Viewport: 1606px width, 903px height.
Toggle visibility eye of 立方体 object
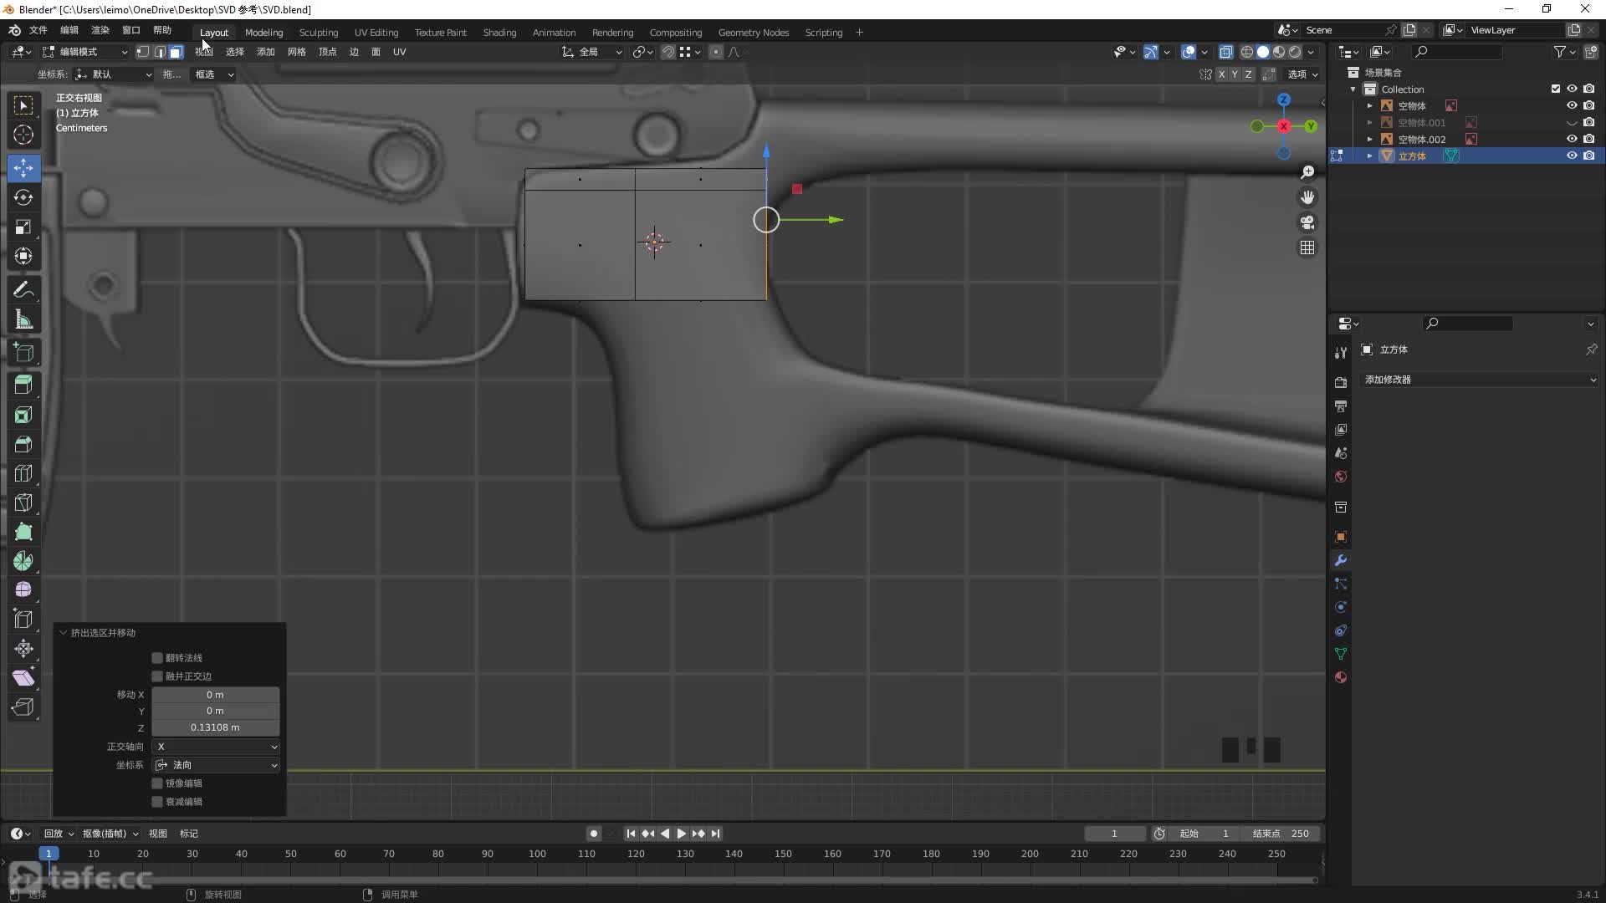pyautogui.click(x=1572, y=156)
